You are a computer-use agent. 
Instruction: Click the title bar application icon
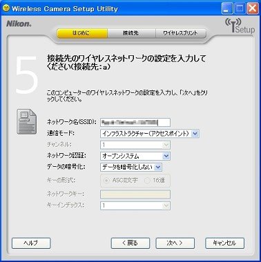[6, 8]
